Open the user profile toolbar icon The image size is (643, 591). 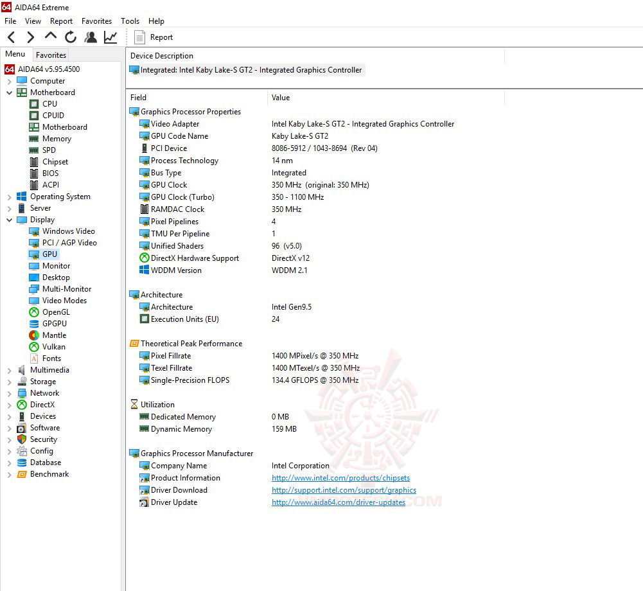click(x=91, y=37)
